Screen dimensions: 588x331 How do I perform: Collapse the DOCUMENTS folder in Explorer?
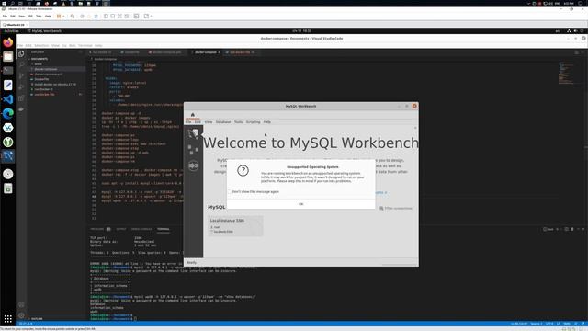pyautogui.click(x=39, y=59)
